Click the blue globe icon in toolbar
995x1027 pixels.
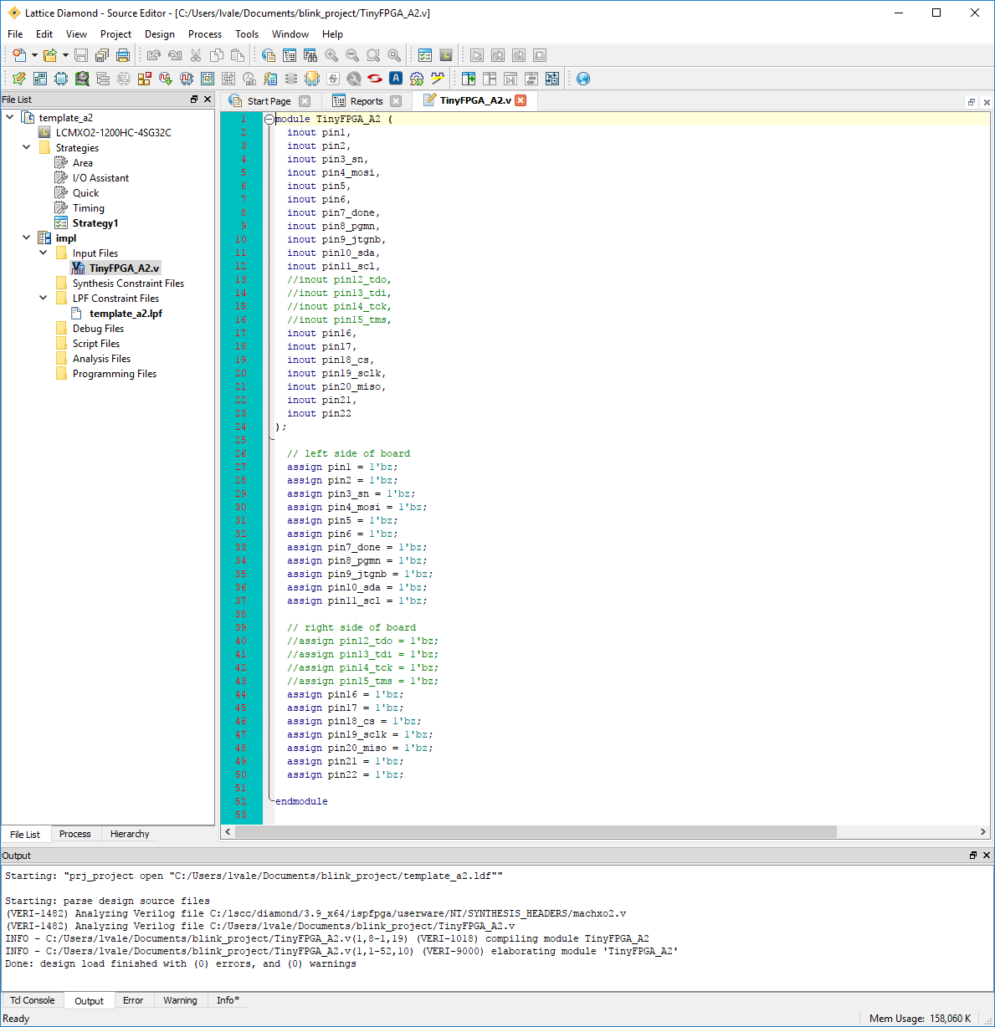tap(583, 79)
